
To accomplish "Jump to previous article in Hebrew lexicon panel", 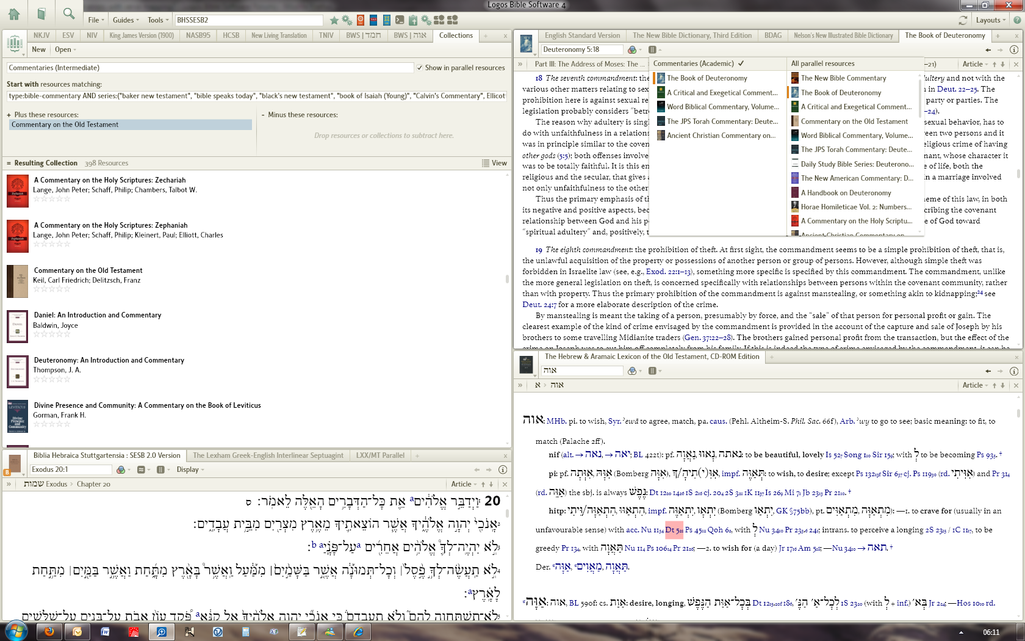I will pyautogui.click(x=994, y=385).
